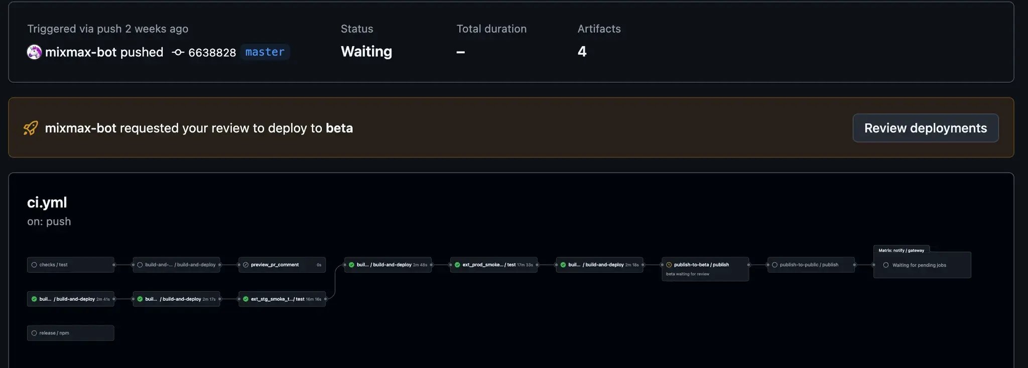The height and width of the screenshot is (368, 1028).
Task: Open build-and-deploy job lasting 2m 41s
Action: click(71, 299)
